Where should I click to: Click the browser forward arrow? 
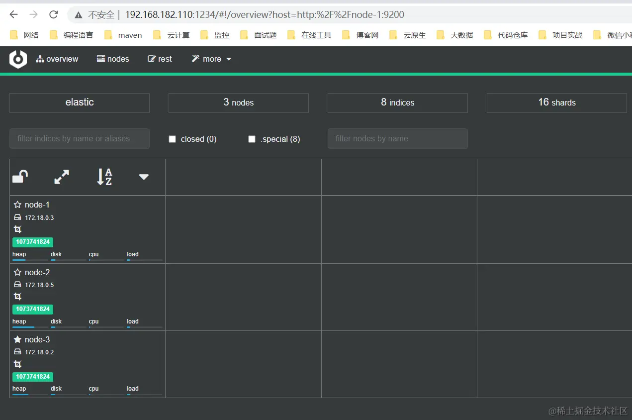point(33,15)
